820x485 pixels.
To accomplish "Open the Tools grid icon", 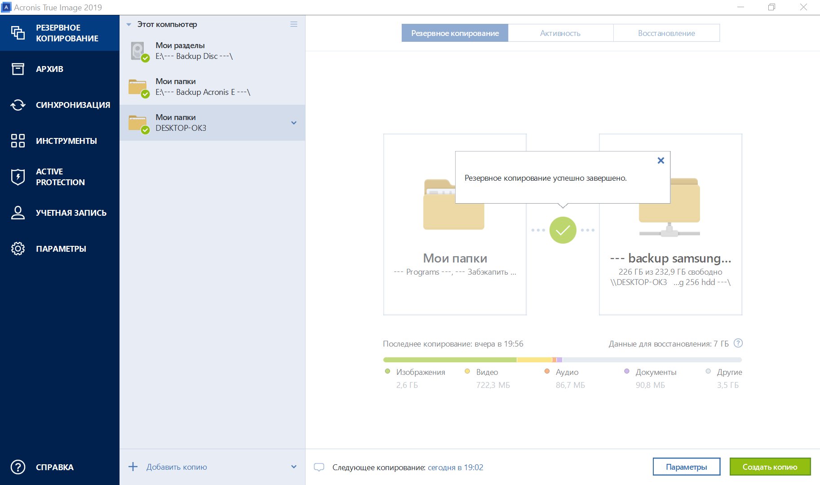I will 18,141.
